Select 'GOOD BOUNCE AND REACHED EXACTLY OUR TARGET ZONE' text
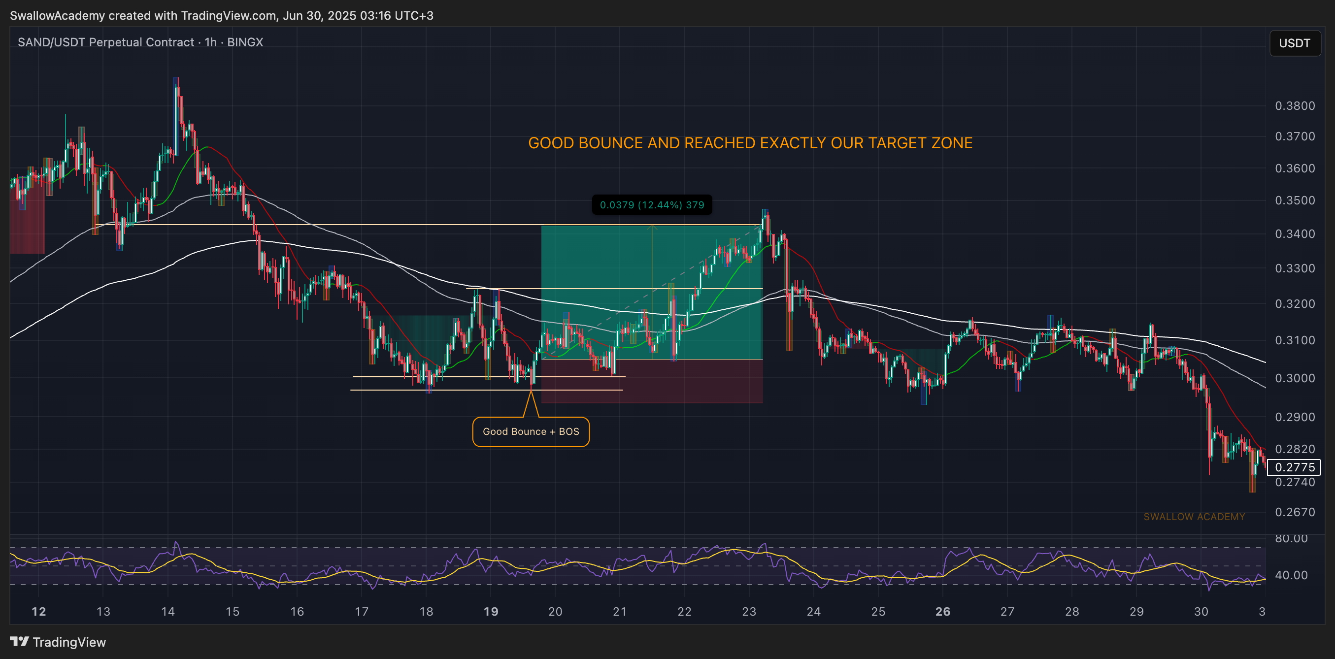This screenshot has height=659, width=1335. pyautogui.click(x=750, y=143)
